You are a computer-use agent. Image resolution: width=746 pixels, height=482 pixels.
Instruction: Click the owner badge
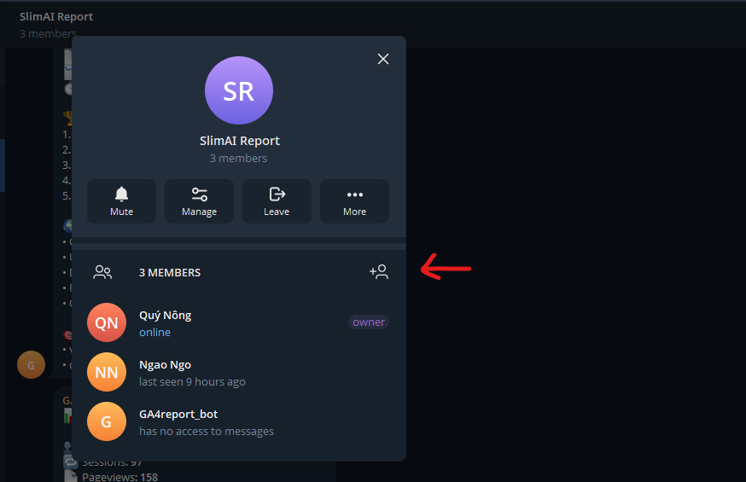pyautogui.click(x=369, y=322)
